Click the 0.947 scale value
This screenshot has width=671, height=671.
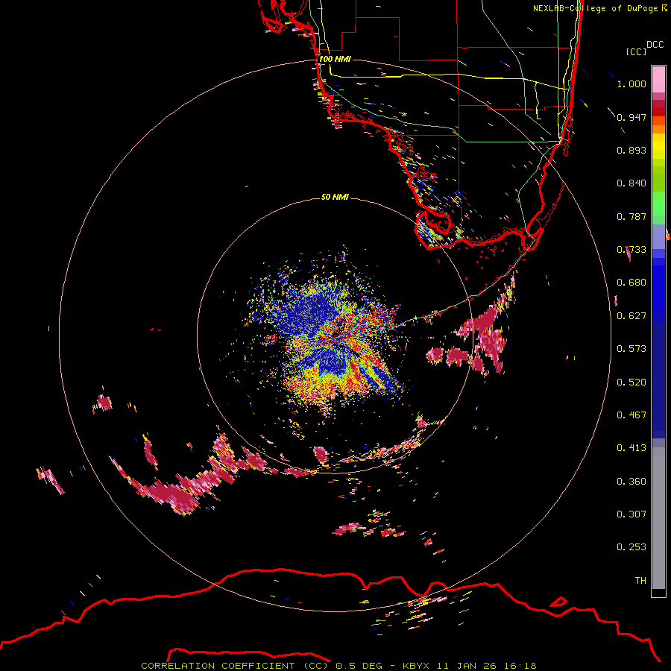pos(631,117)
